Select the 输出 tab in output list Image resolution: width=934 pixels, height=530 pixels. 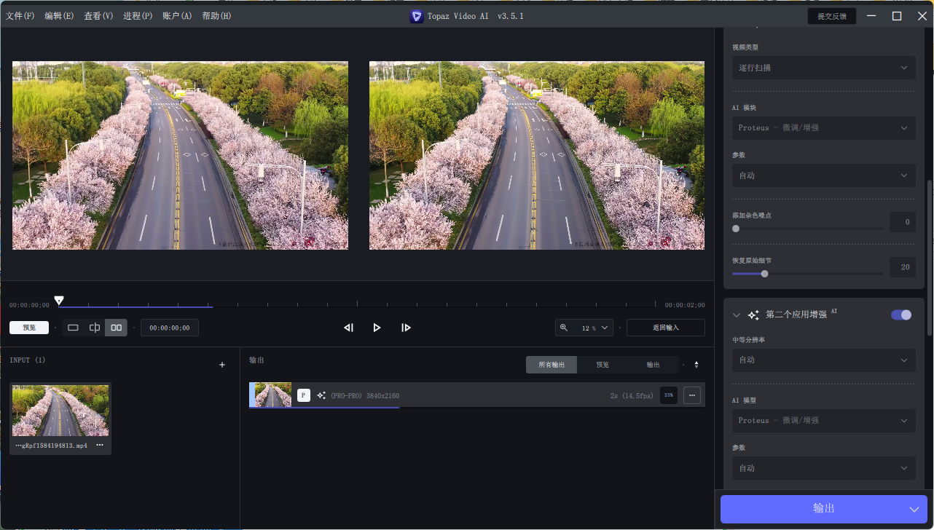pos(653,365)
